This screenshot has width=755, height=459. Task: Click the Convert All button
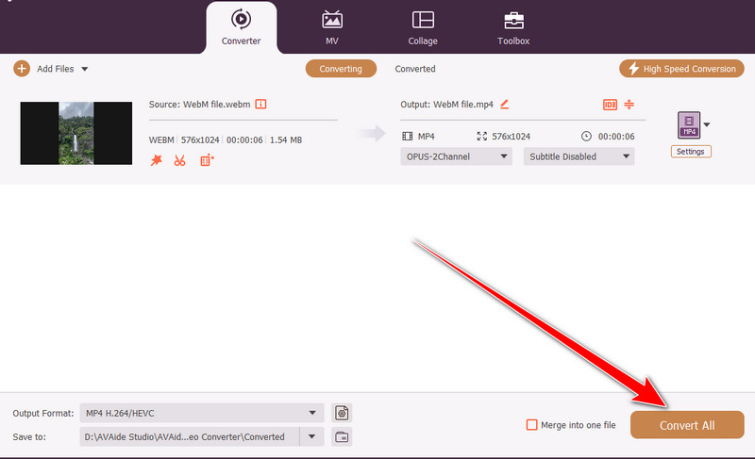pyautogui.click(x=687, y=425)
